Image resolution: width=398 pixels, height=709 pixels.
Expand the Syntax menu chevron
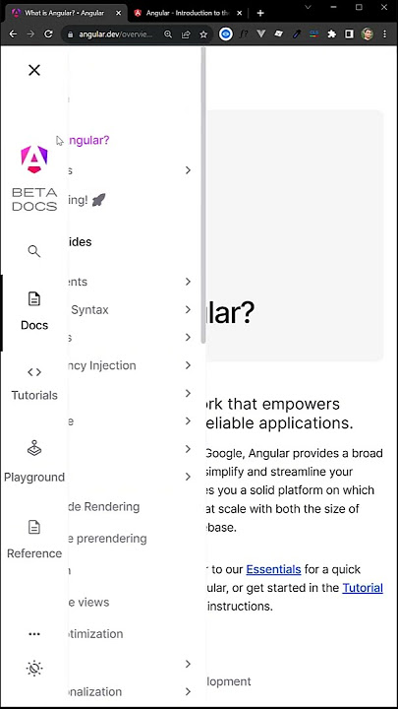point(188,310)
